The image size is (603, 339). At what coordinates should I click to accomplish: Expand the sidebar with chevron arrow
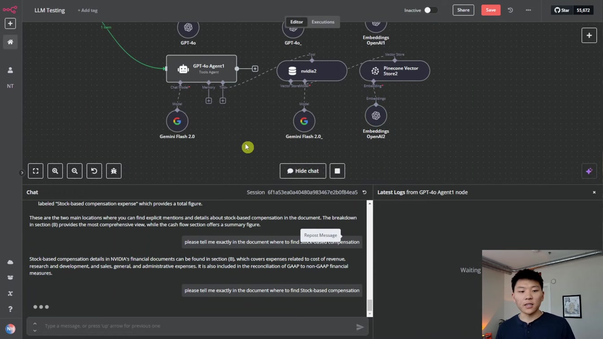pos(22,173)
